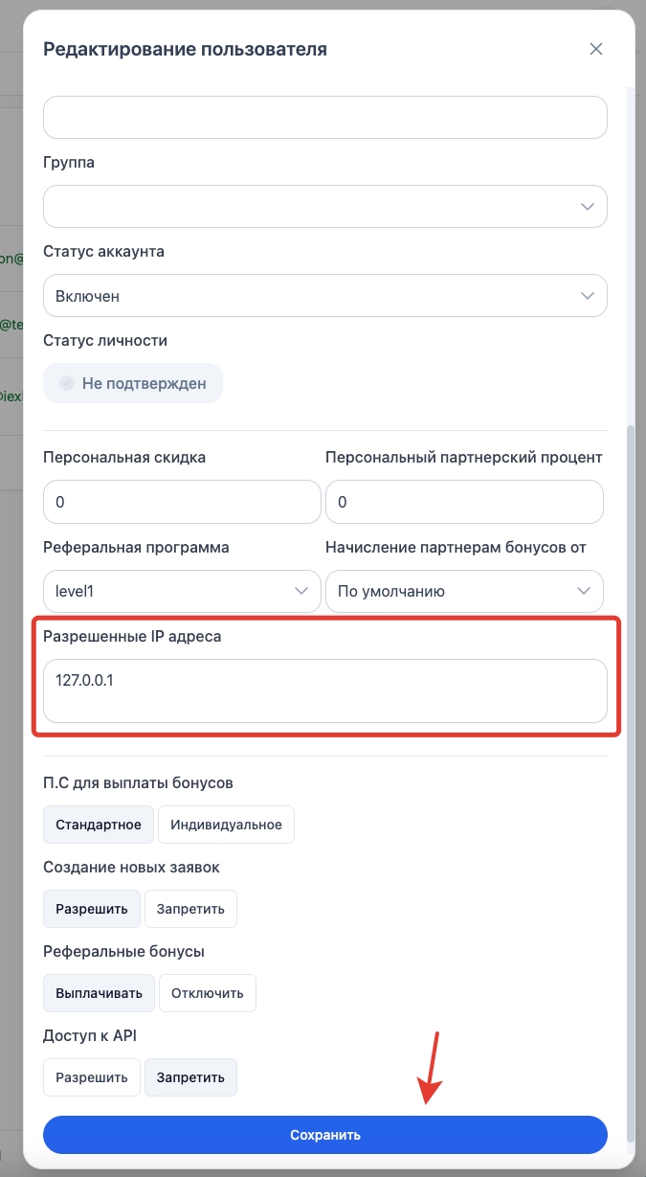Choose Разрешить for new requests creation
This screenshot has width=646, height=1177.
[92, 909]
